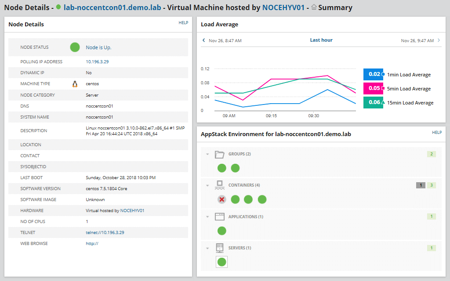The image size is (450, 281).
Task: Click HELP in the Node Details panel
Action: pyautogui.click(x=183, y=22)
